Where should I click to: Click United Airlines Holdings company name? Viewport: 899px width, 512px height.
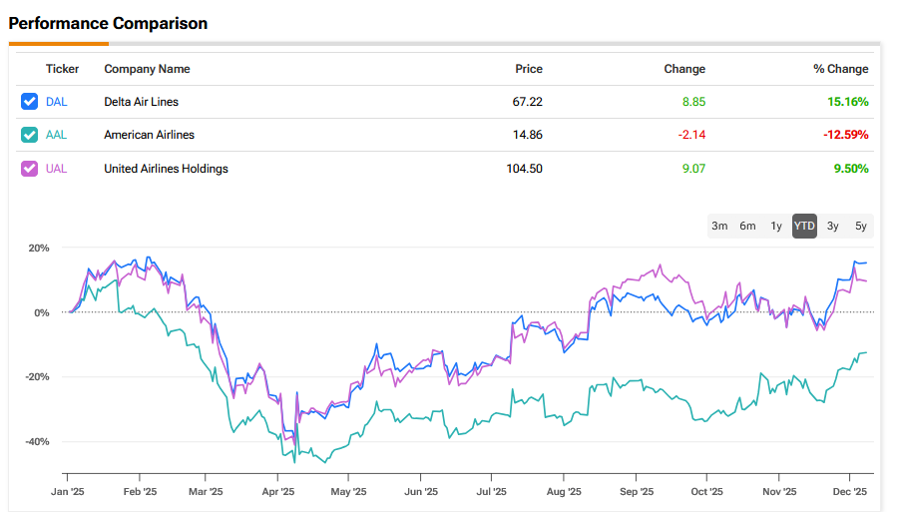click(166, 169)
